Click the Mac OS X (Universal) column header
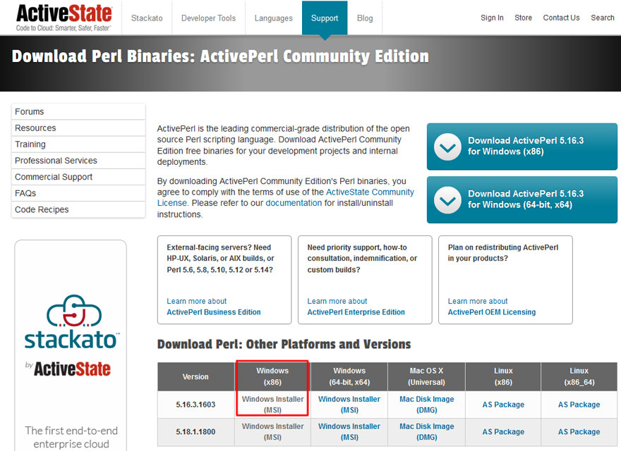Screen dimensions: 621x451 (426, 376)
